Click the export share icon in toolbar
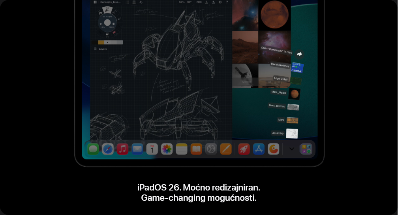 click(x=213, y=2)
